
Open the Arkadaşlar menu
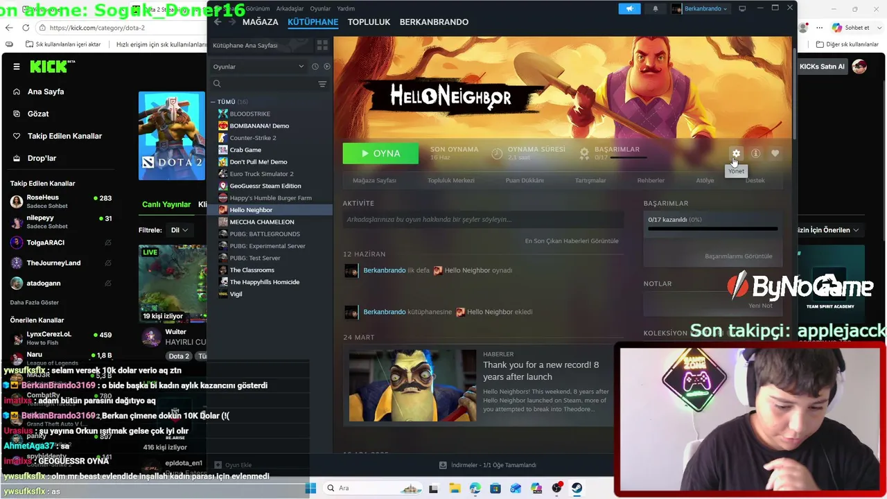290,8
